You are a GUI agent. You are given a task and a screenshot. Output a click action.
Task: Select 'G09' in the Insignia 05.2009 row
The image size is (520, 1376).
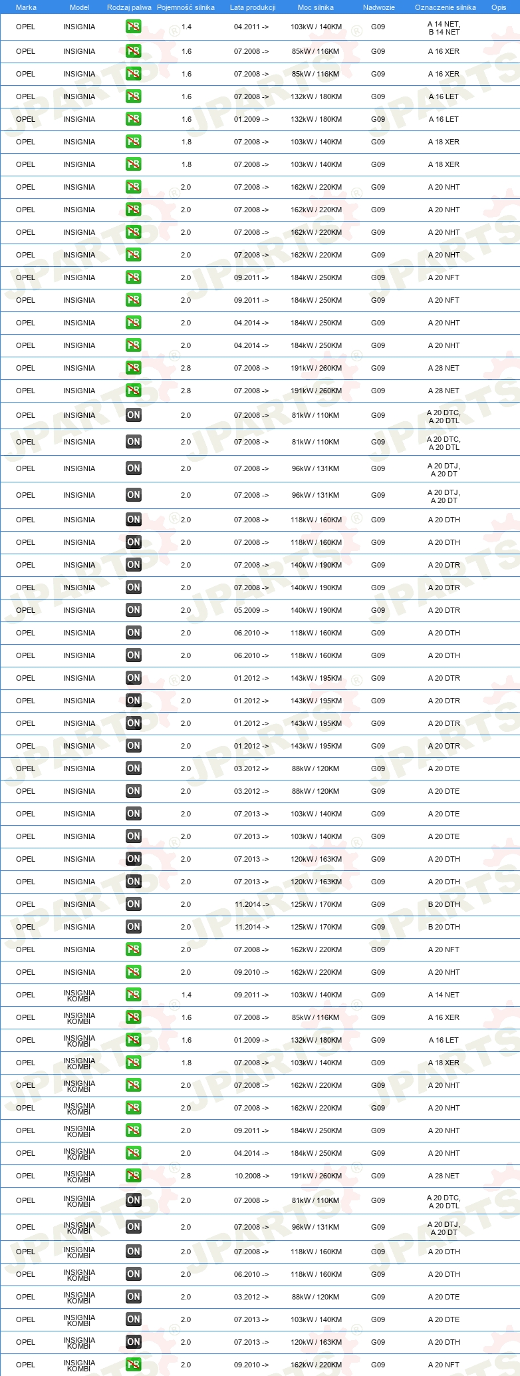click(x=378, y=610)
